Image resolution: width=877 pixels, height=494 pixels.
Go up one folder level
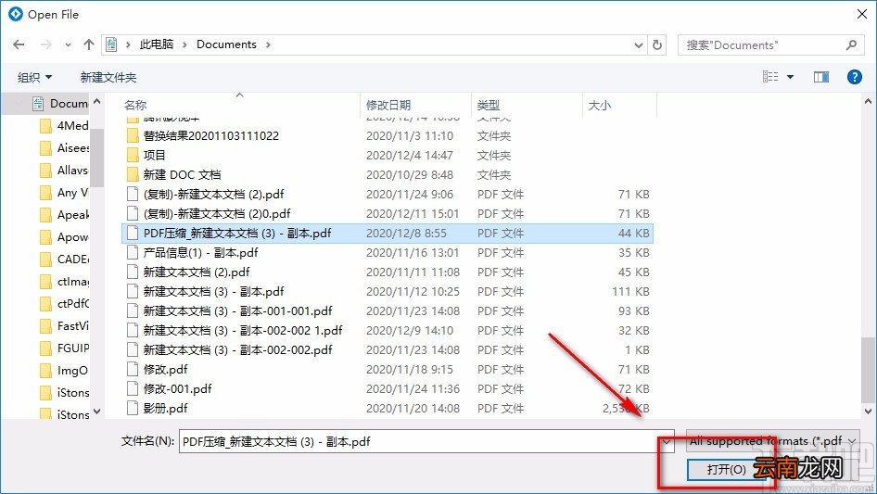click(88, 44)
